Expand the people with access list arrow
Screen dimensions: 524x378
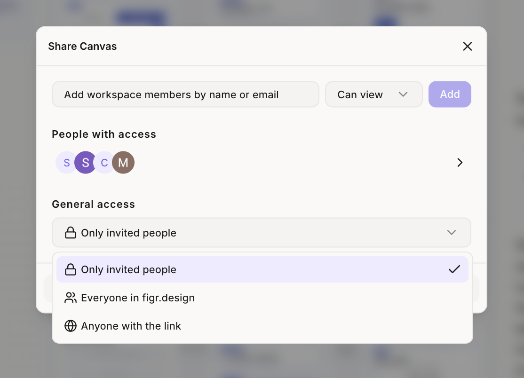click(x=460, y=163)
